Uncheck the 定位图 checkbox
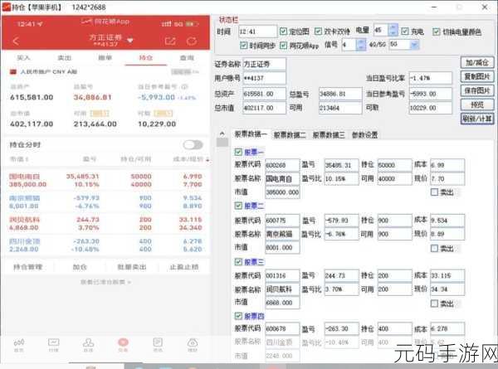 coord(283,31)
